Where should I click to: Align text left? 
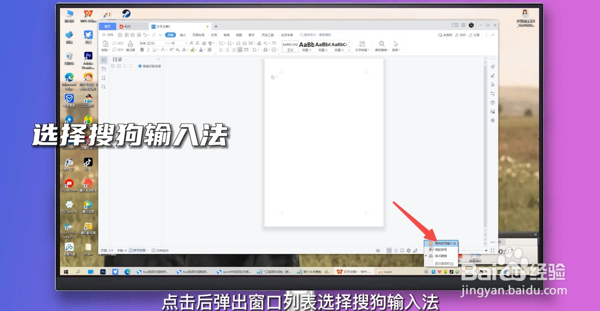point(221,50)
